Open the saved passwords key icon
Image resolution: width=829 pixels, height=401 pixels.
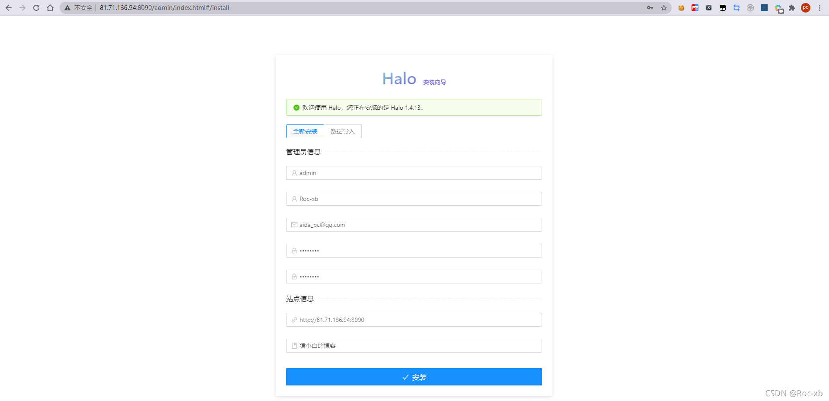click(x=650, y=8)
